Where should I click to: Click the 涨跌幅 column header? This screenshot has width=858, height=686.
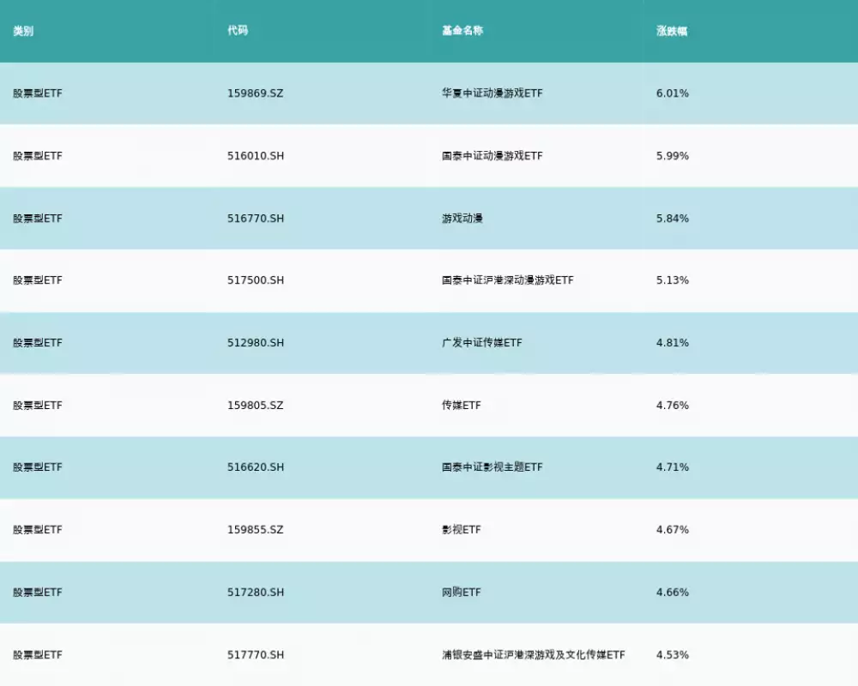coord(672,31)
